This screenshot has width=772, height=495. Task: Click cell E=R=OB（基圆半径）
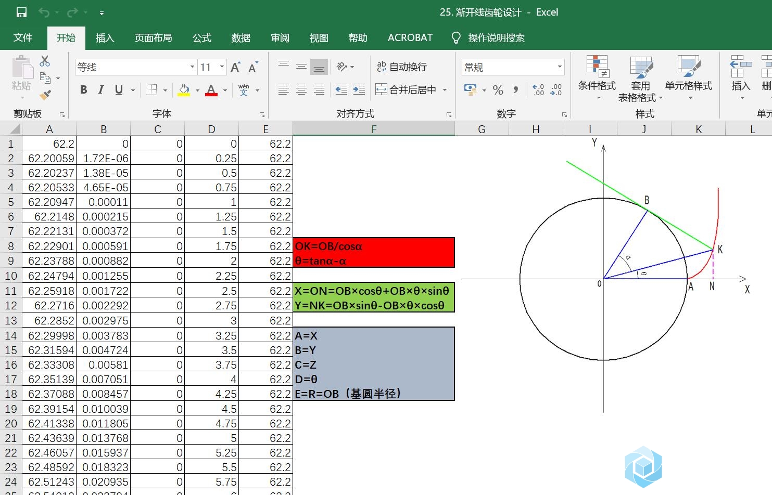tap(374, 394)
